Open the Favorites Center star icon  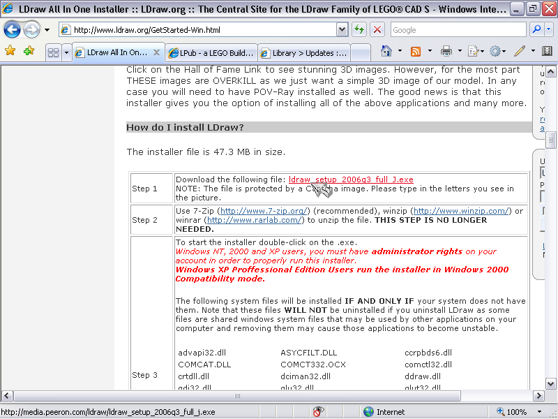point(10,51)
